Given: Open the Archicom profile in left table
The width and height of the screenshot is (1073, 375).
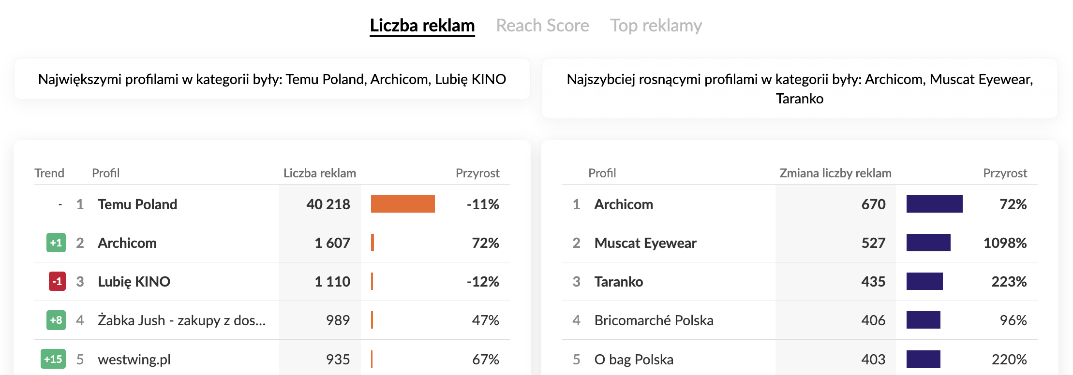Looking at the screenshot, I should 127,243.
